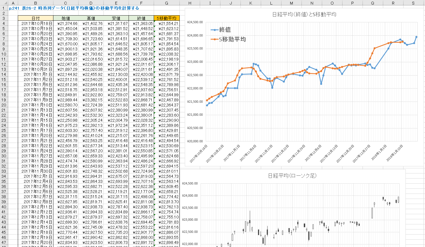This screenshot has width=425, height=247.
Task: Select the orange 5移動平均 header cell
Action: tap(166, 18)
